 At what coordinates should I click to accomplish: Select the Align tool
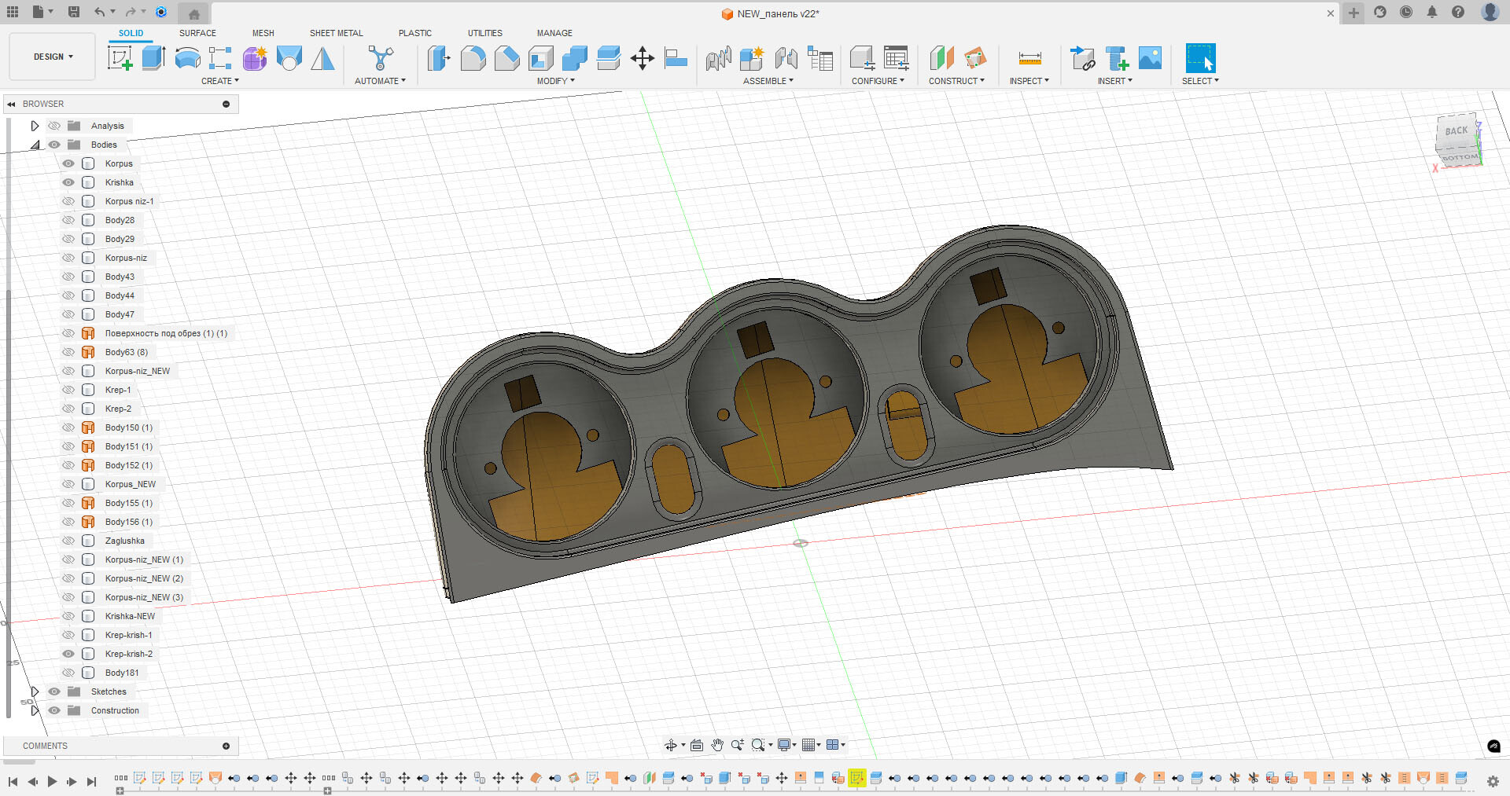tap(676, 58)
